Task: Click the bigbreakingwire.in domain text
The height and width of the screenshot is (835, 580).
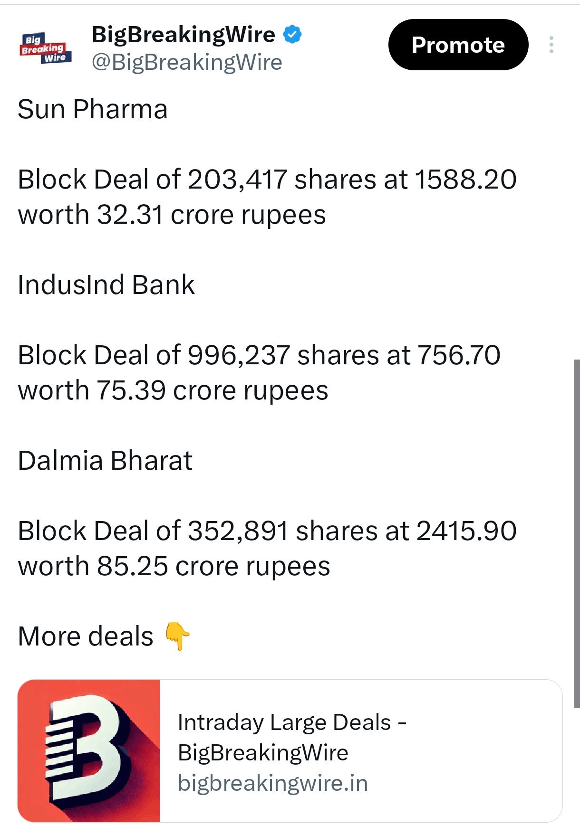Action: click(x=273, y=783)
